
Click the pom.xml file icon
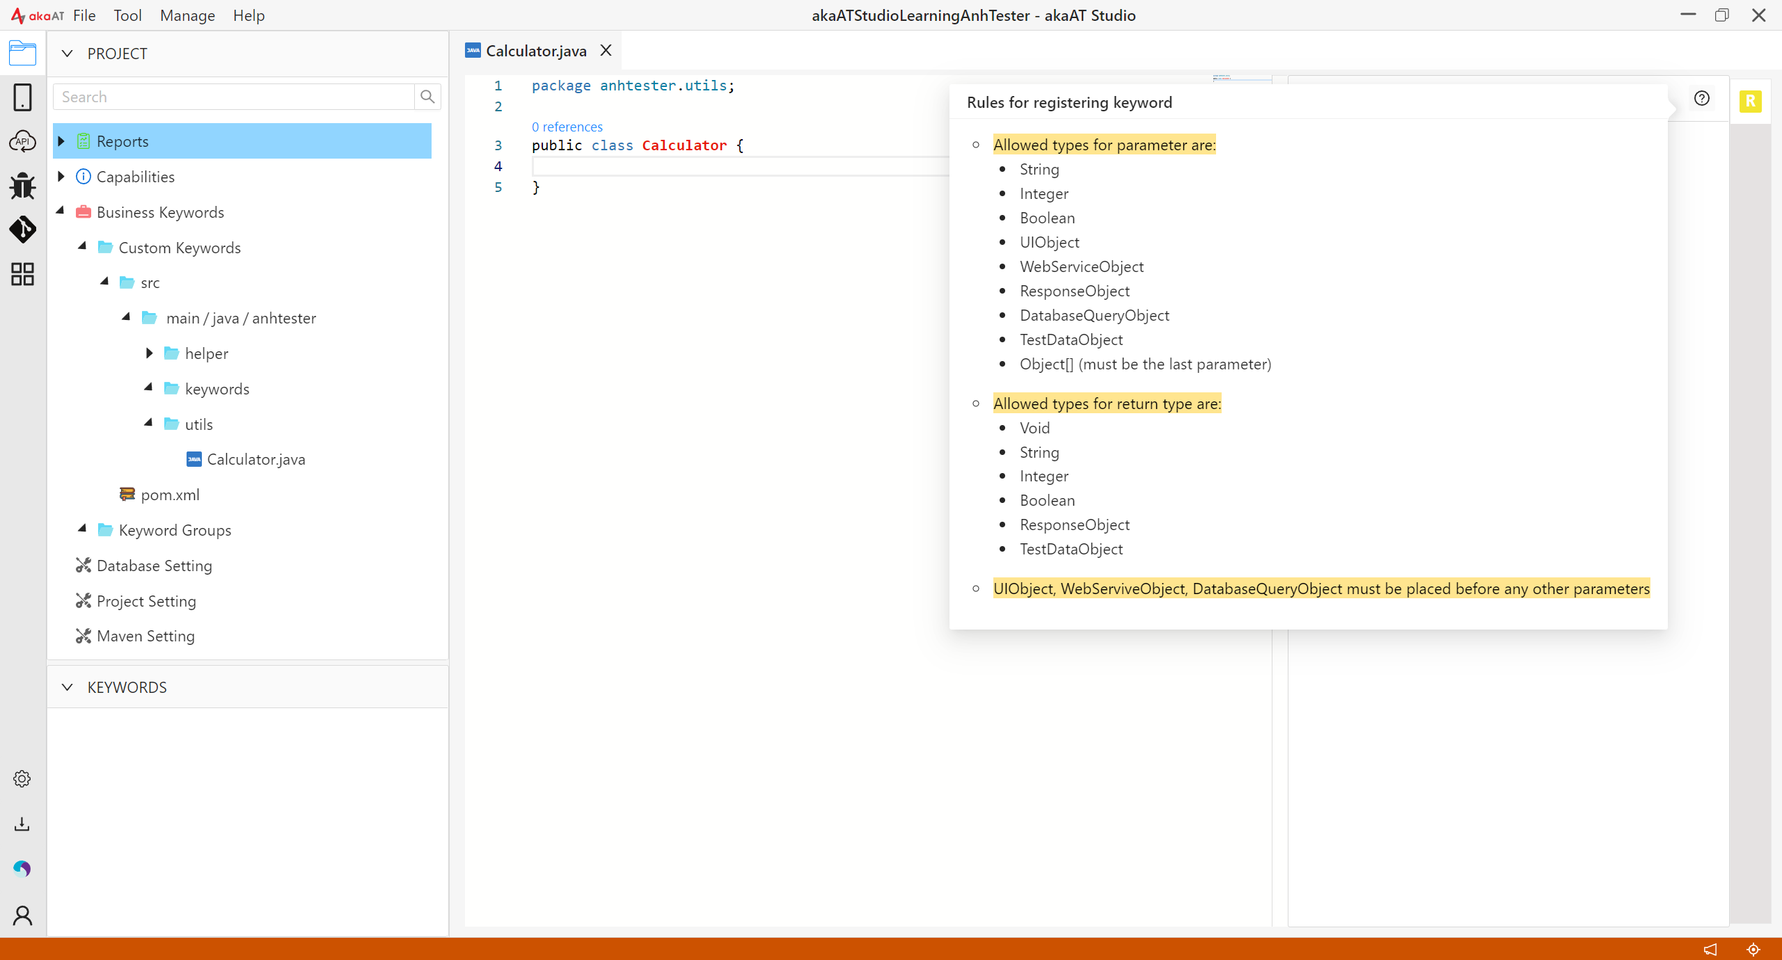coord(127,495)
